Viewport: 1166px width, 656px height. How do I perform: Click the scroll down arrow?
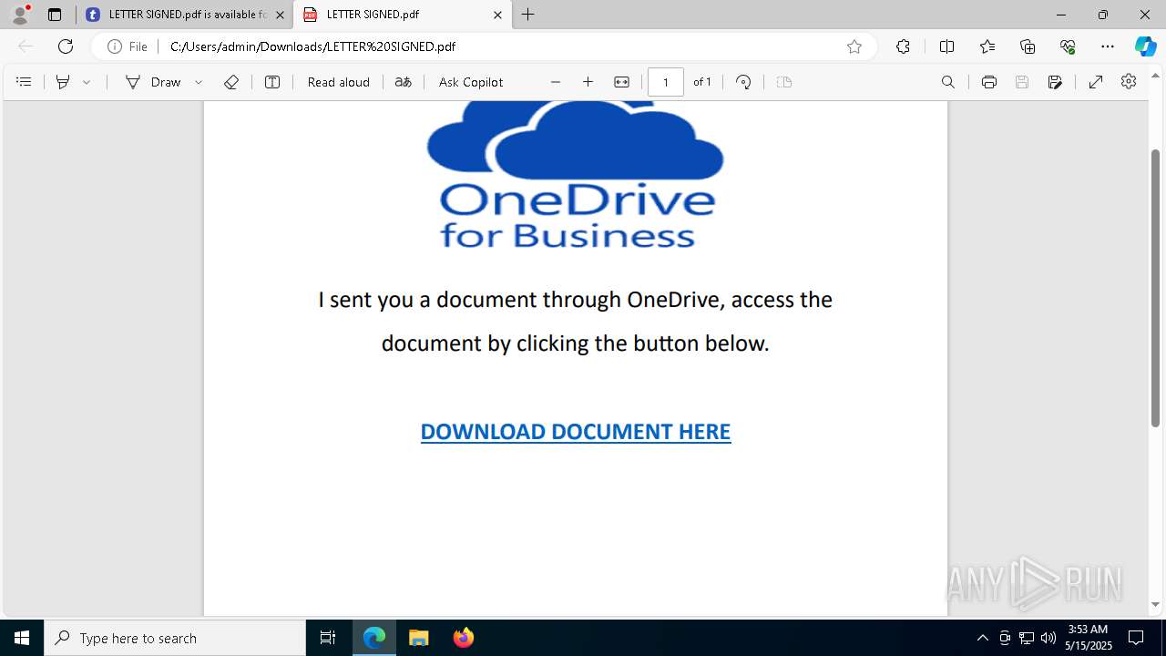(1156, 604)
